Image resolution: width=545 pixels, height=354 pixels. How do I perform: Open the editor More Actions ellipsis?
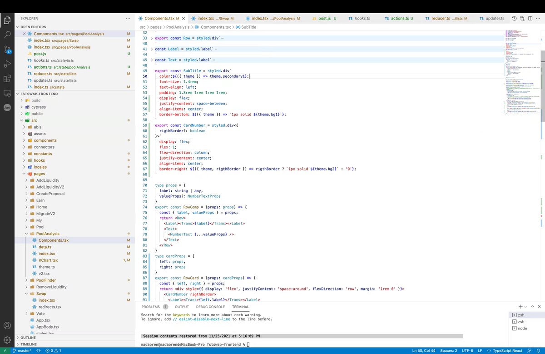(x=539, y=19)
